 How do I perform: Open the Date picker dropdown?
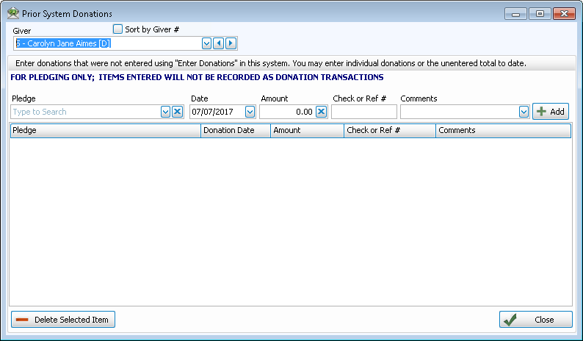250,112
